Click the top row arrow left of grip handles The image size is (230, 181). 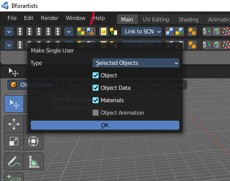coord(9,31)
